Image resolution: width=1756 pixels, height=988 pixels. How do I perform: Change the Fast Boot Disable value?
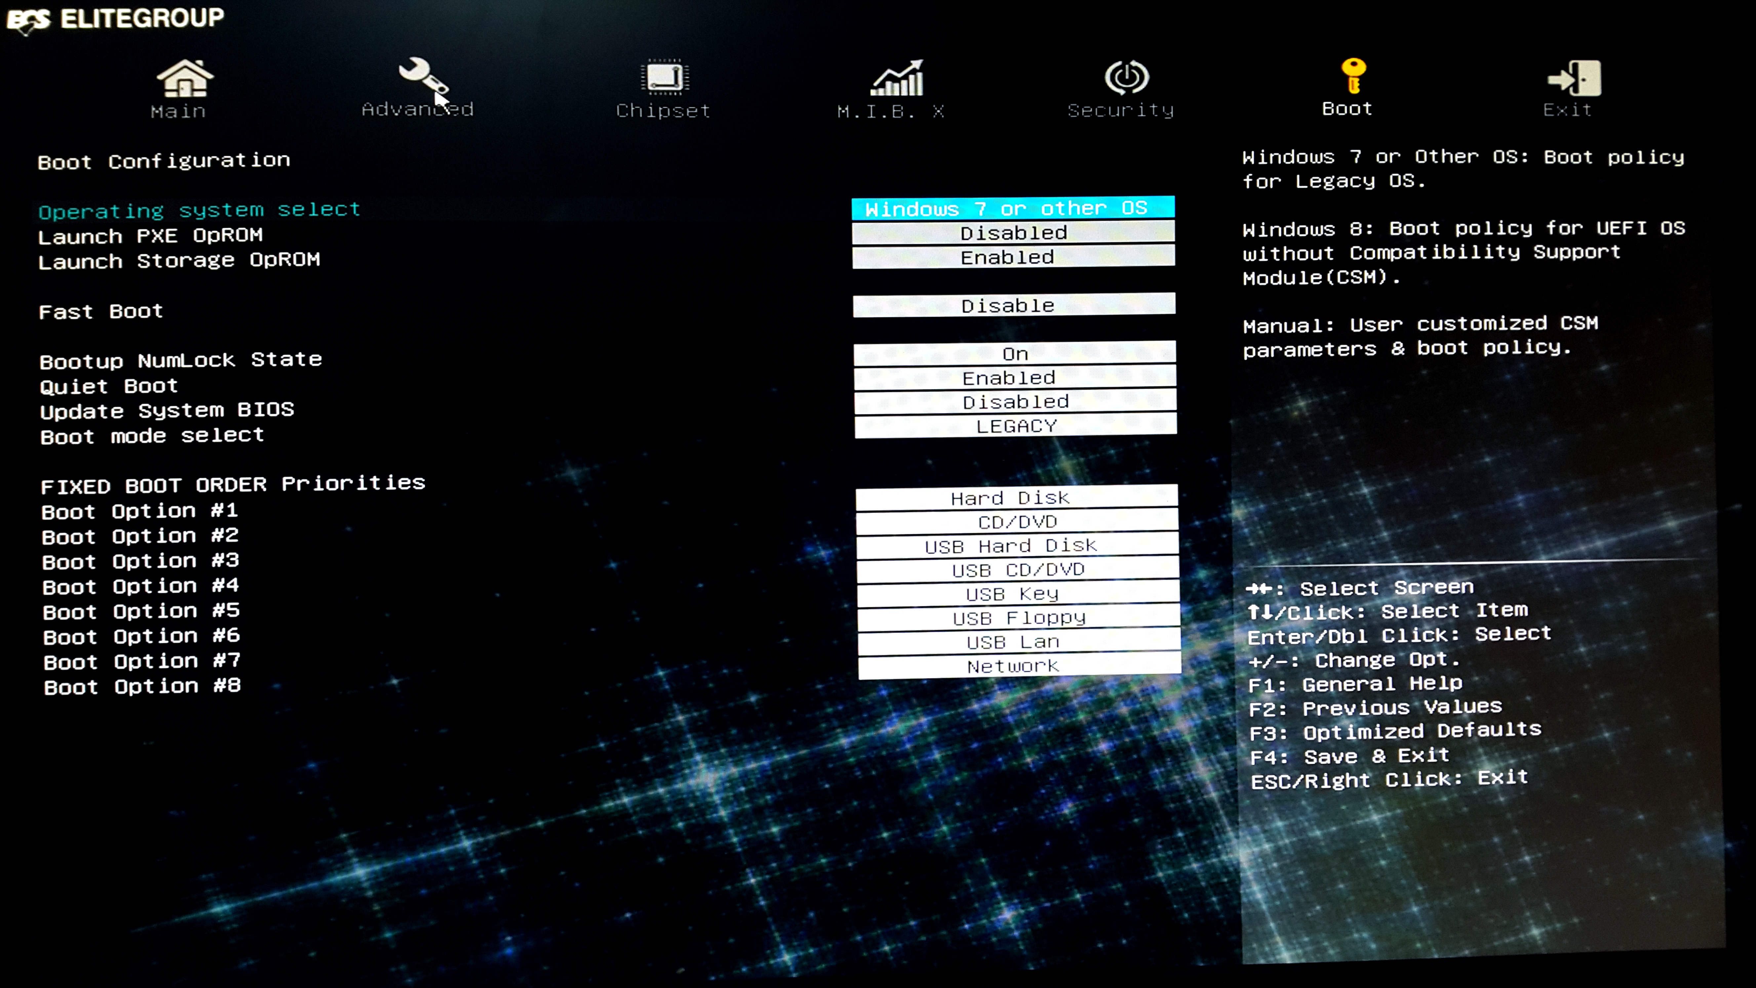1014,306
